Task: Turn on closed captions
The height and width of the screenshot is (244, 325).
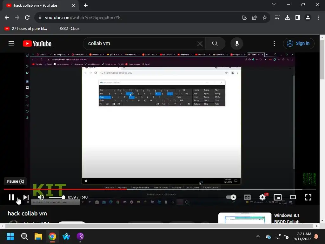Action: [x=247, y=197]
